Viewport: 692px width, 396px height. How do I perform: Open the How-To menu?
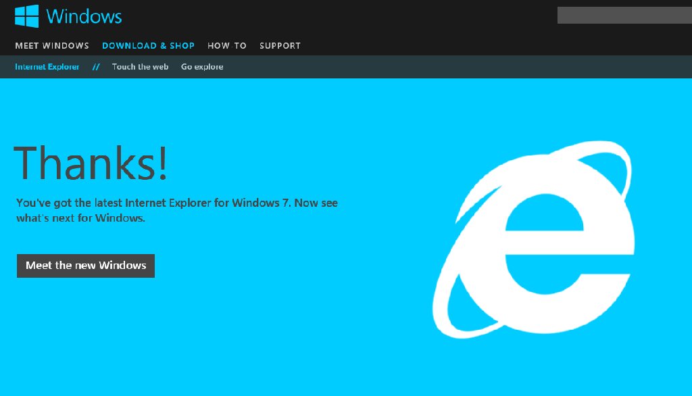[x=227, y=46]
